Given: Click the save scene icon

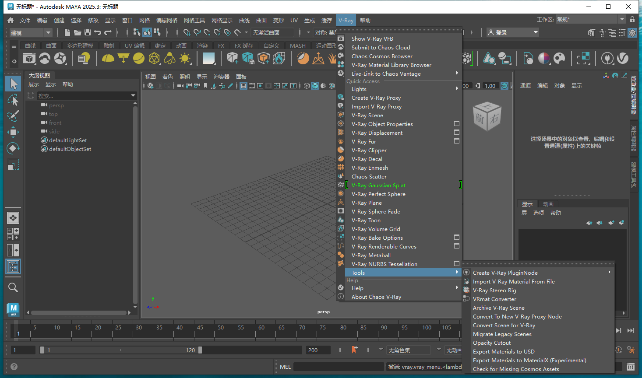Looking at the screenshot, I should pyautogui.click(x=87, y=32).
